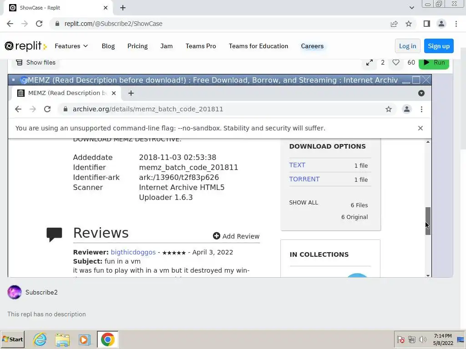Click embedded scrollbar down arrow
The height and width of the screenshot is (349, 466).
pyautogui.click(x=428, y=275)
